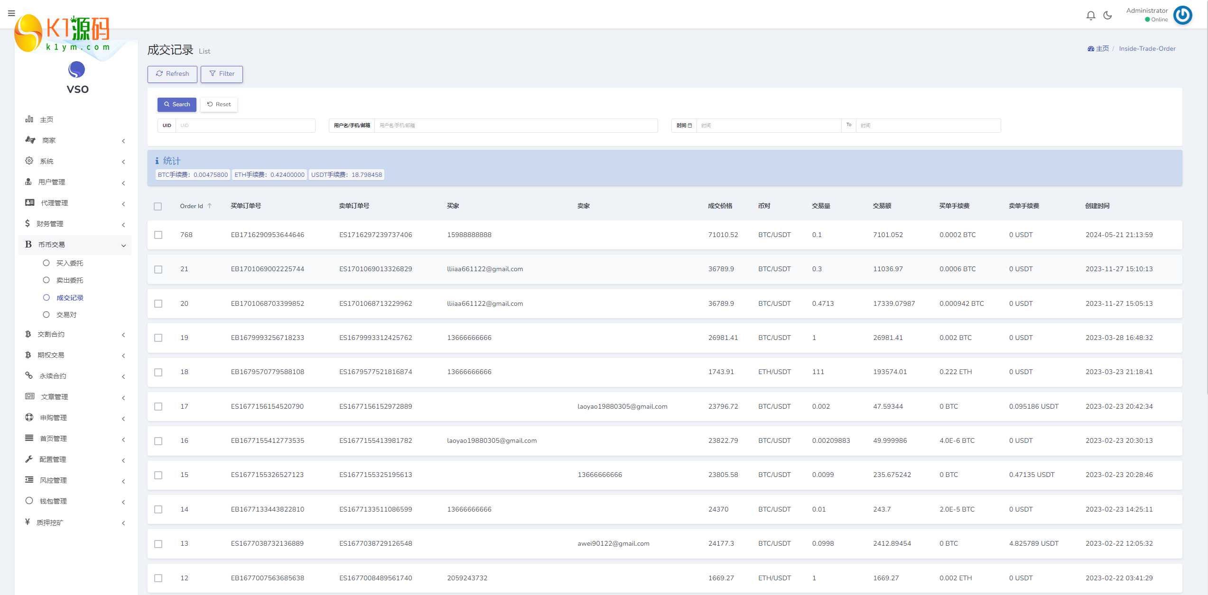
Task: Open the notifications bell icon
Action: pyautogui.click(x=1091, y=16)
